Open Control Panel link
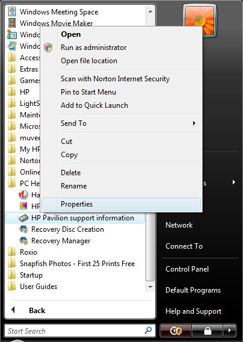243x342 pixels. (x=187, y=269)
